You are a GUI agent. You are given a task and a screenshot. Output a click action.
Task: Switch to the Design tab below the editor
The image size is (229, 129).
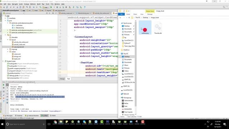tap(62, 79)
